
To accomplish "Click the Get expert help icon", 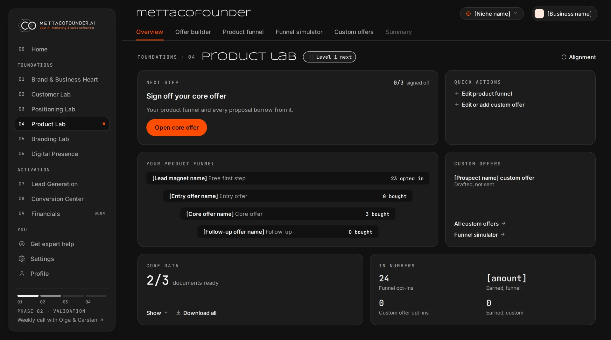I will click(x=22, y=244).
